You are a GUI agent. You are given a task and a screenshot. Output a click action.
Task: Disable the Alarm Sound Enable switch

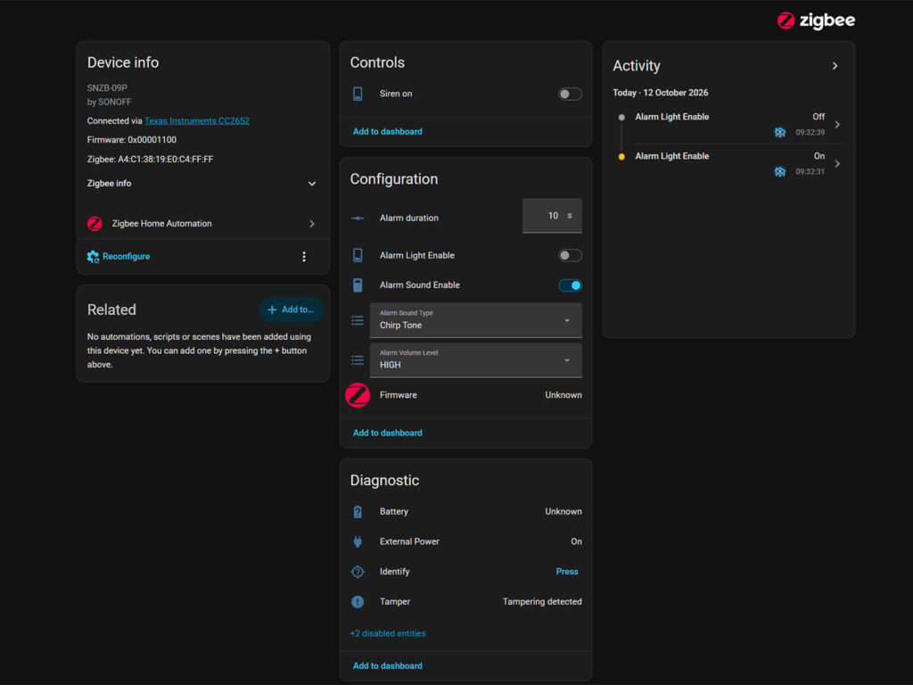(x=570, y=285)
